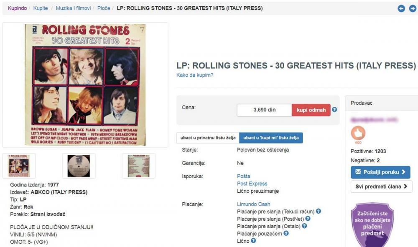
Task: Add to private wish list
Action: [208, 138]
